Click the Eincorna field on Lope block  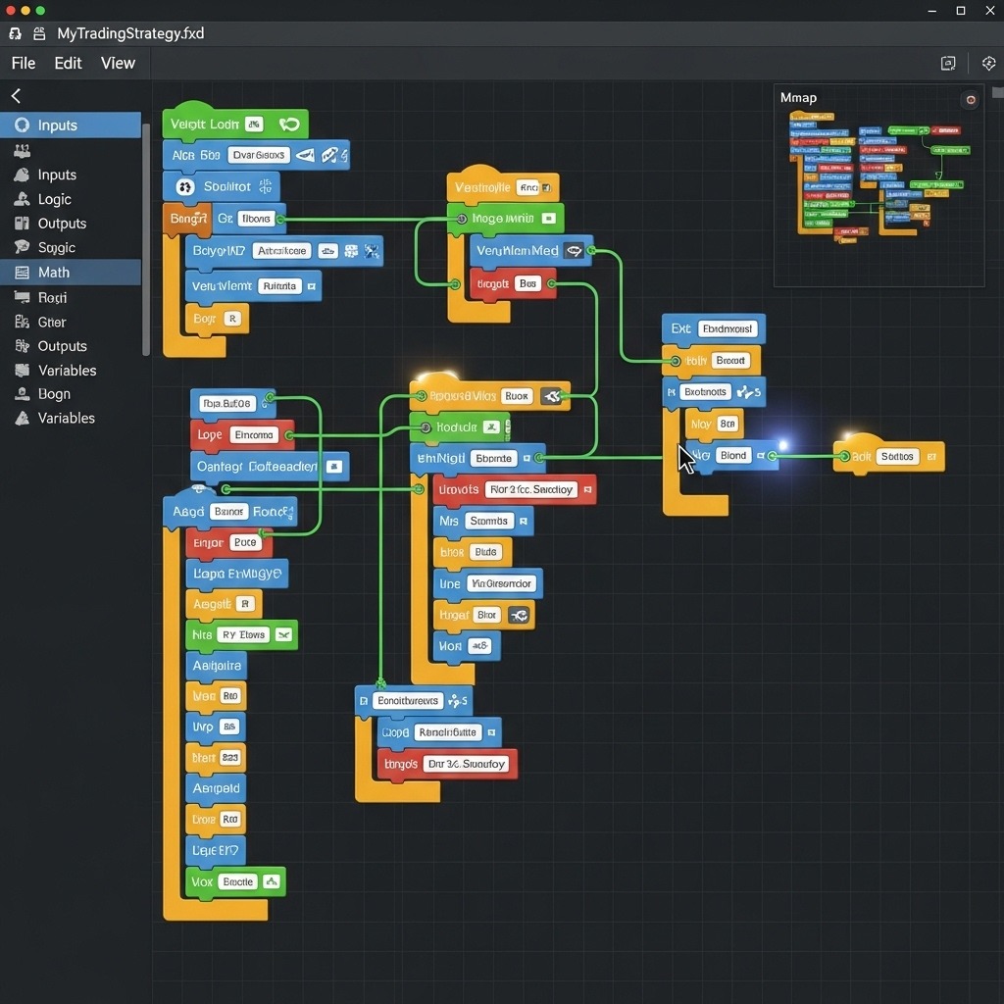click(254, 435)
